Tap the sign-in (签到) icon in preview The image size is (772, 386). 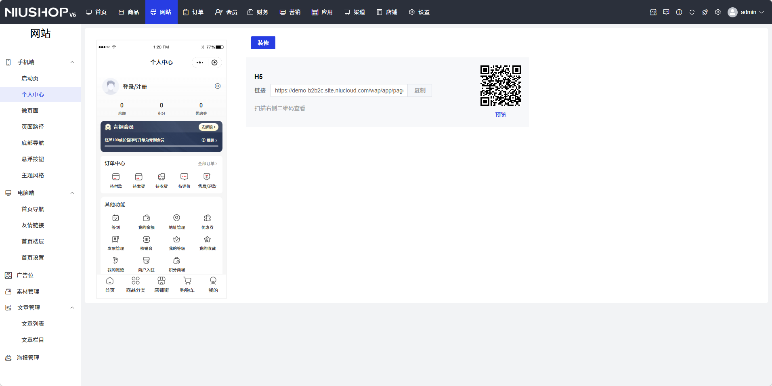pyautogui.click(x=116, y=218)
